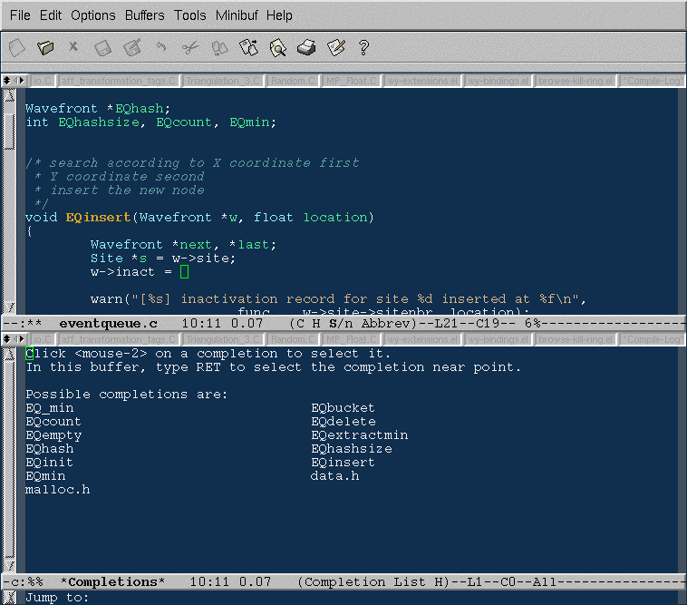This screenshot has width=687, height=605.
Task: Switch to Random.C tab in upper tab bar
Action: coord(293,81)
